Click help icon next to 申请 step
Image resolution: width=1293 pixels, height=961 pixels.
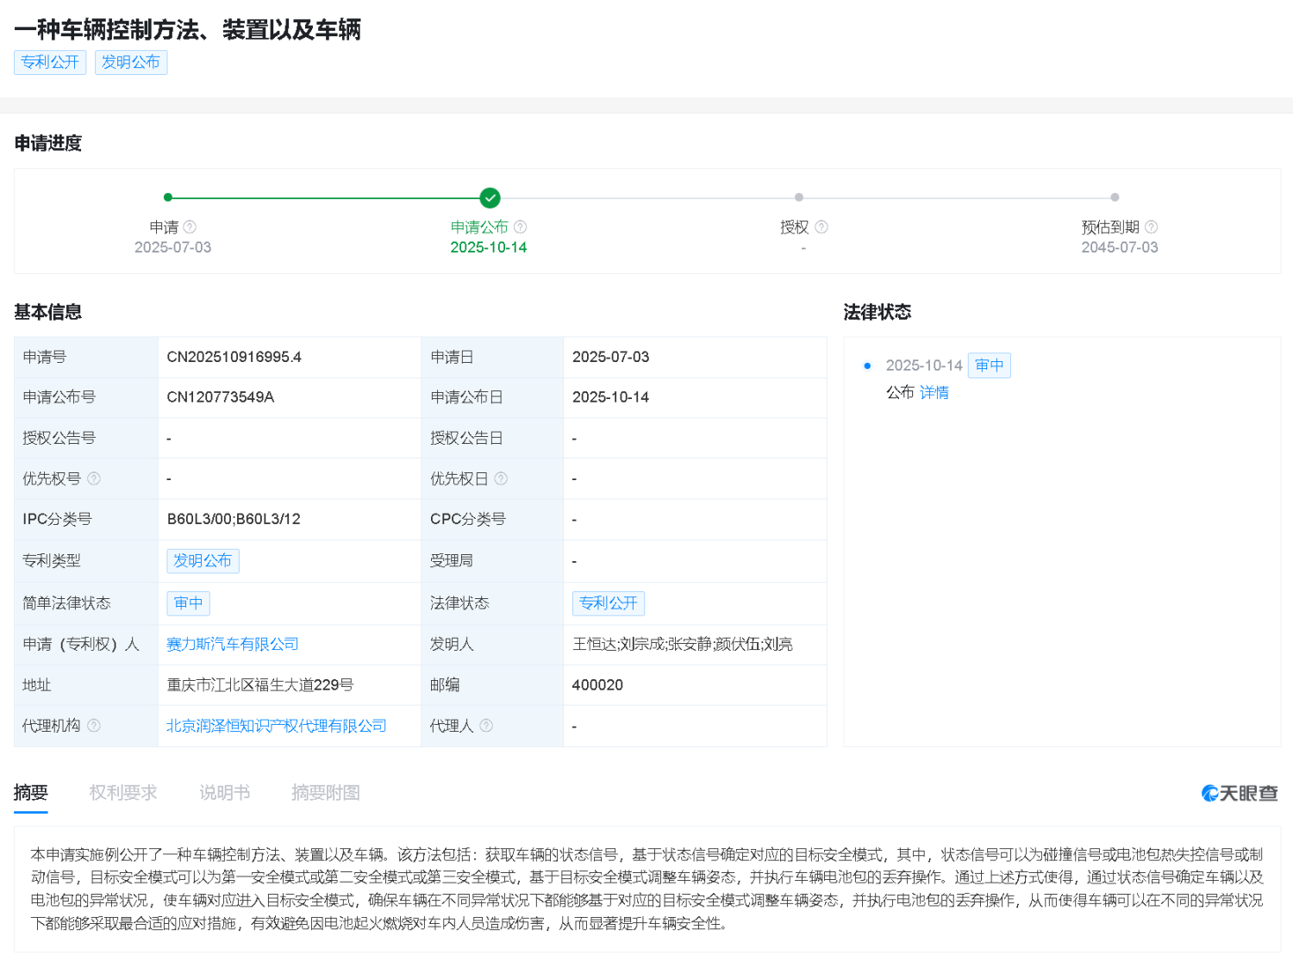pos(190,227)
